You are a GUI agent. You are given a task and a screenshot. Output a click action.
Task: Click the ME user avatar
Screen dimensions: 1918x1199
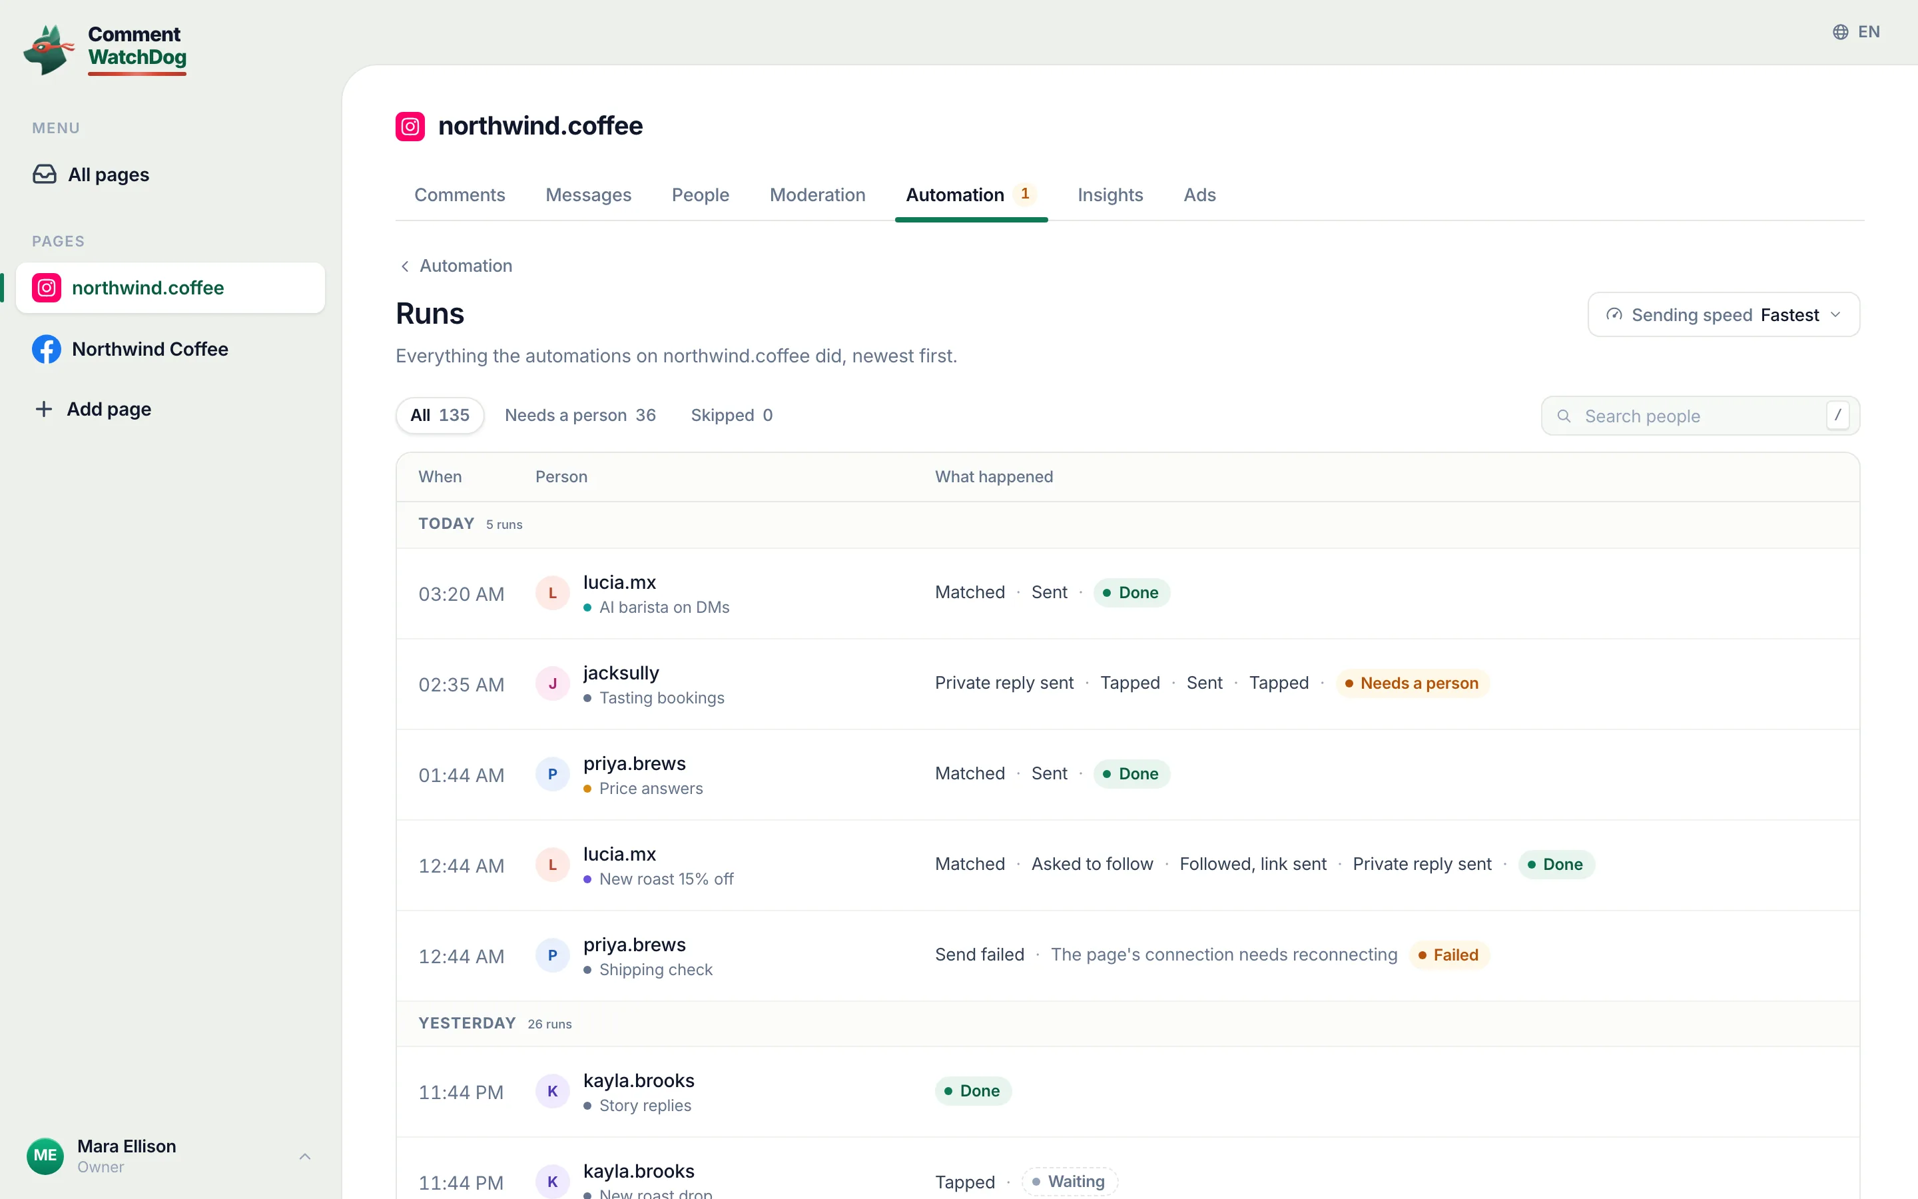pos(45,1156)
